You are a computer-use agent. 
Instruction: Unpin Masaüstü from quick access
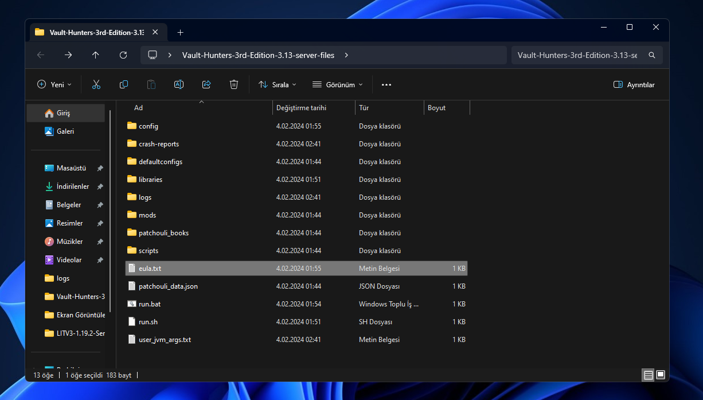[100, 168]
